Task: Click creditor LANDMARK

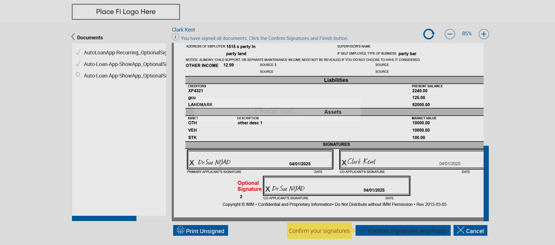Action: (x=200, y=105)
